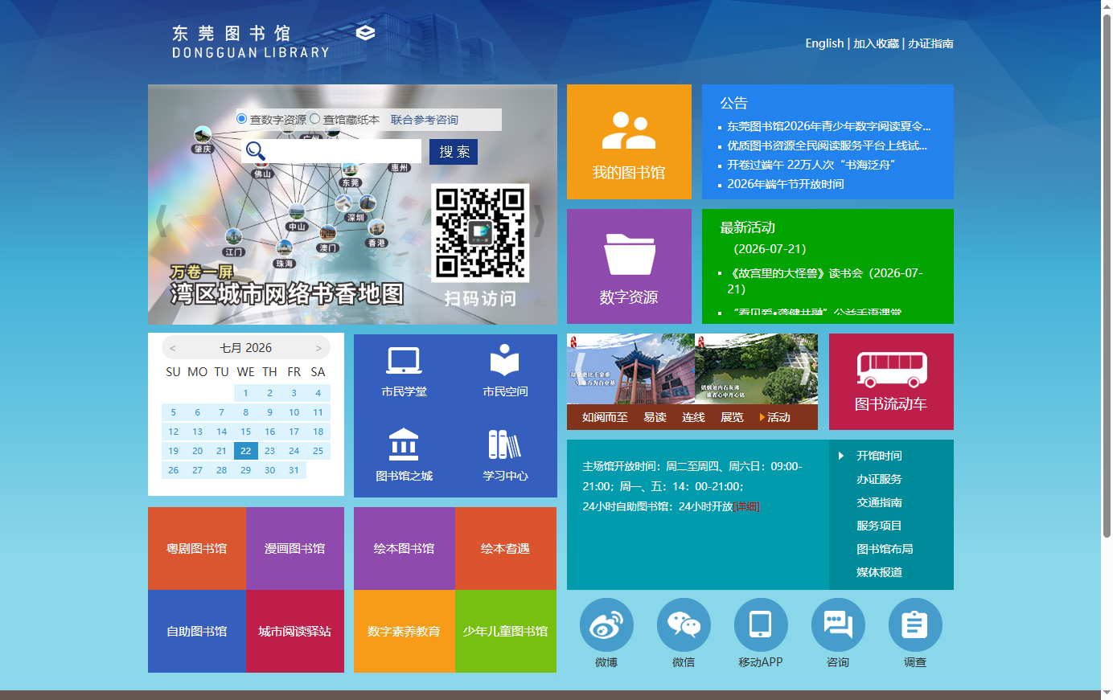Viewport: 1113px width, 700px height.
Task: Click the 最新活动 heading
Action: 748,227
